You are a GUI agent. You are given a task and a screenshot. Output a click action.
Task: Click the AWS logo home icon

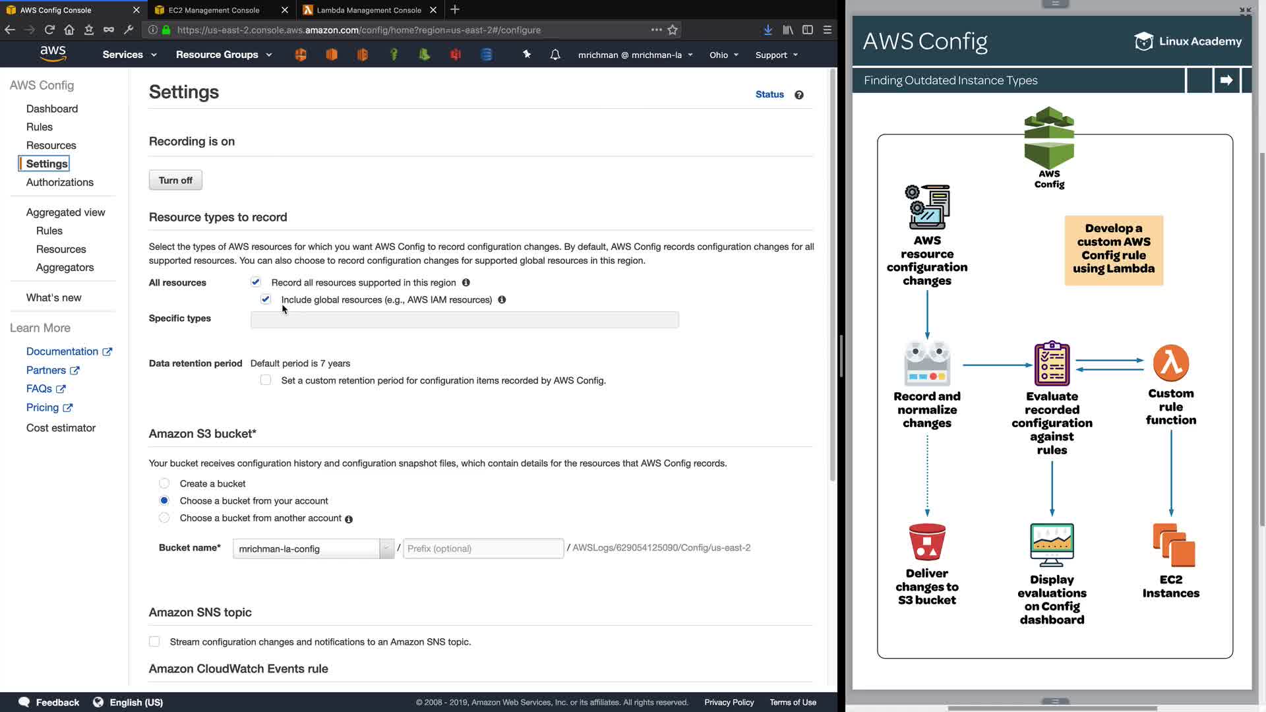(x=53, y=54)
